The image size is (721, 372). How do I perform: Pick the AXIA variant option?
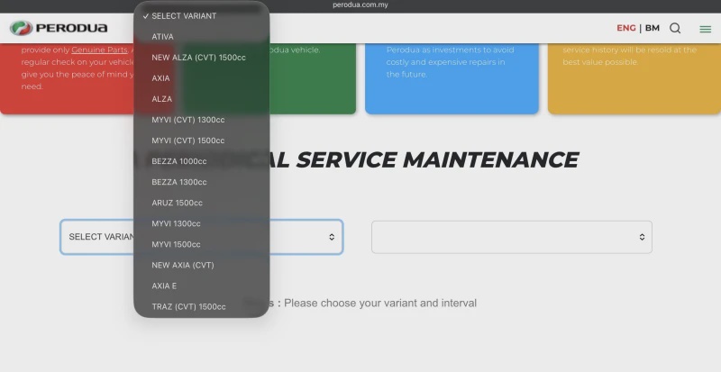click(201, 78)
